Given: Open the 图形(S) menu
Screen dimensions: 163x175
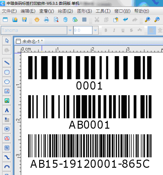Looking at the screenshot, I should click(x=84, y=11).
